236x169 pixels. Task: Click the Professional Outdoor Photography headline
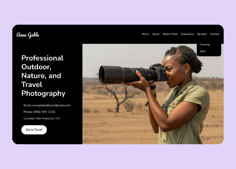tap(43, 76)
